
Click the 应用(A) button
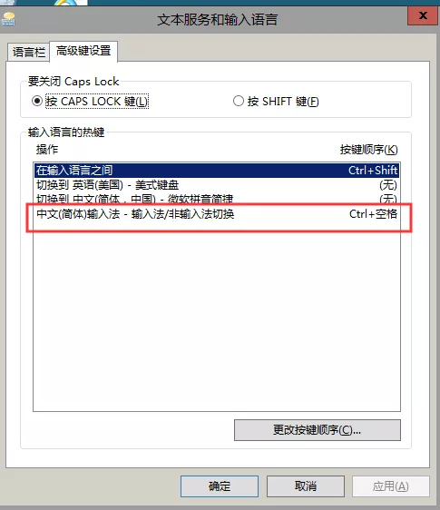coord(391,486)
